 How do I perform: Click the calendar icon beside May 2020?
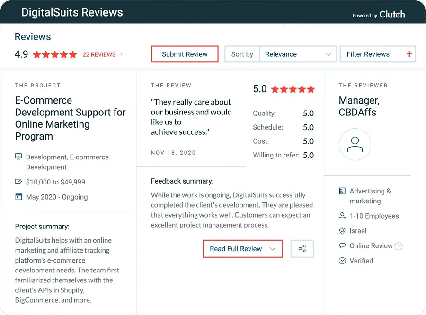[18, 197]
